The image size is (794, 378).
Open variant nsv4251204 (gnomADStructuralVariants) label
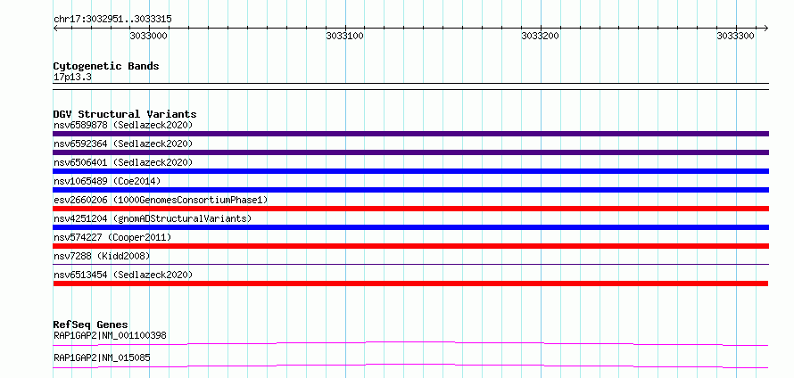pyautogui.click(x=153, y=218)
